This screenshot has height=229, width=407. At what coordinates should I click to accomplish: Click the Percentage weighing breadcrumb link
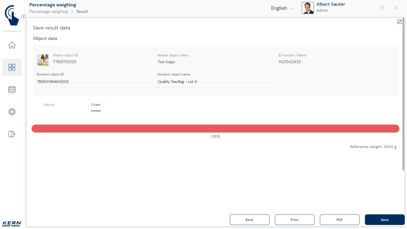click(x=49, y=12)
